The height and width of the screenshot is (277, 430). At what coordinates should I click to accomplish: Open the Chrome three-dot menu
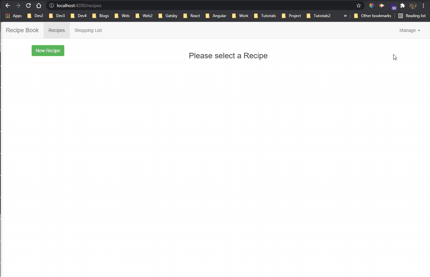click(423, 5)
